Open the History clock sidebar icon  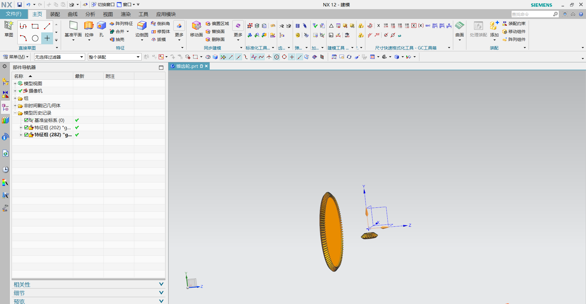5,170
